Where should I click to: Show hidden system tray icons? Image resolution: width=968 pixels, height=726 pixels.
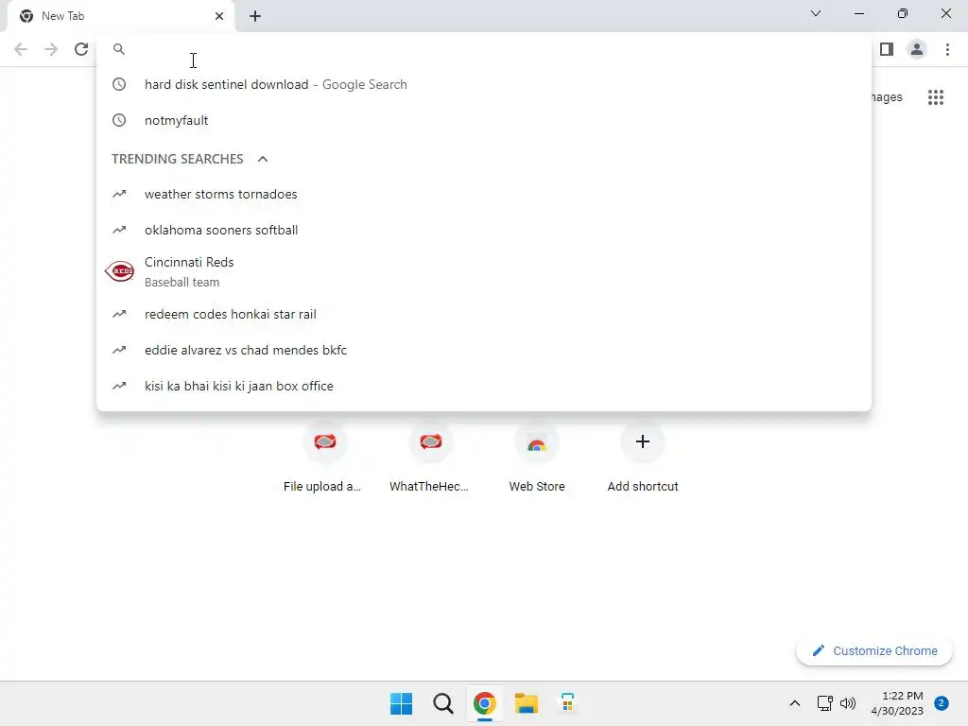(794, 703)
